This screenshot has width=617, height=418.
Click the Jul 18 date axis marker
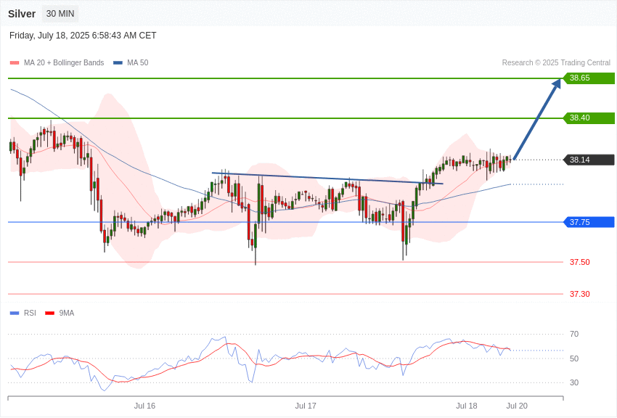466,406
